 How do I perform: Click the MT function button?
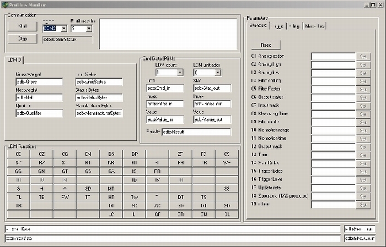click(111, 189)
